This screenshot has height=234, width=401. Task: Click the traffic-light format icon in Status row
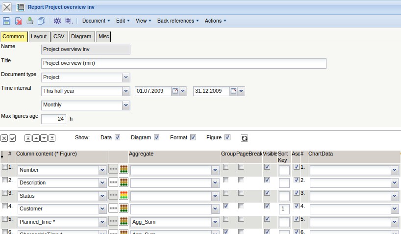[124, 195]
